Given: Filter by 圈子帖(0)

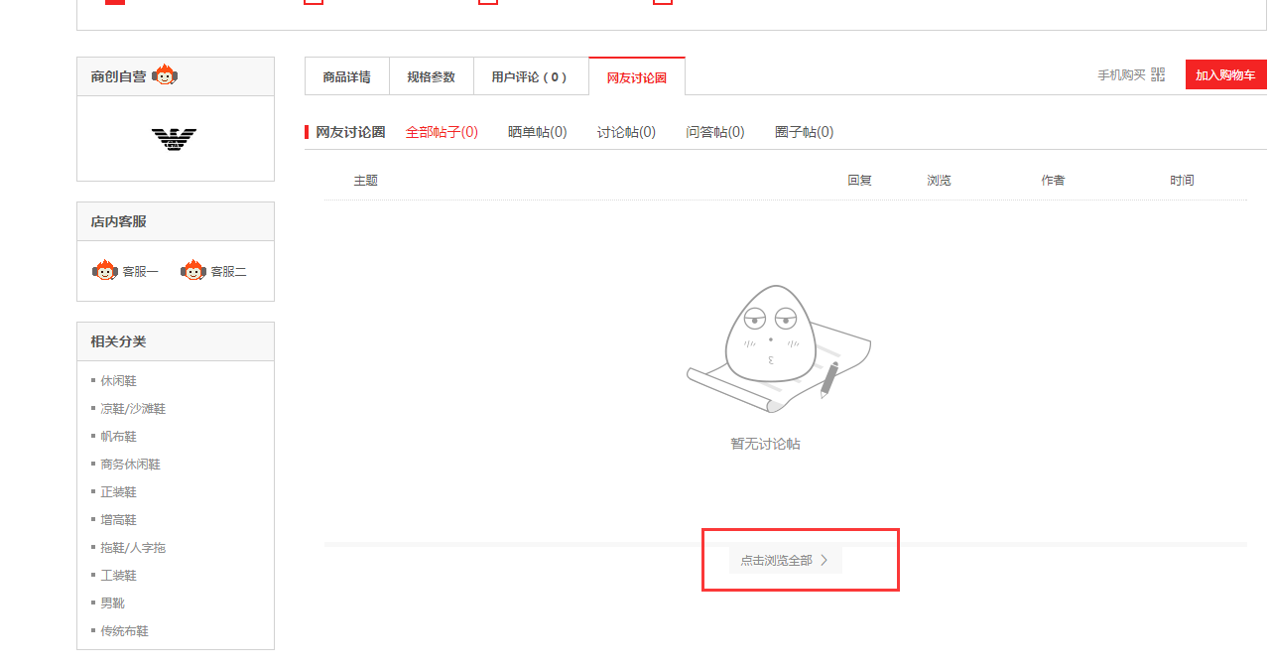Looking at the screenshot, I should click(804, 132).
